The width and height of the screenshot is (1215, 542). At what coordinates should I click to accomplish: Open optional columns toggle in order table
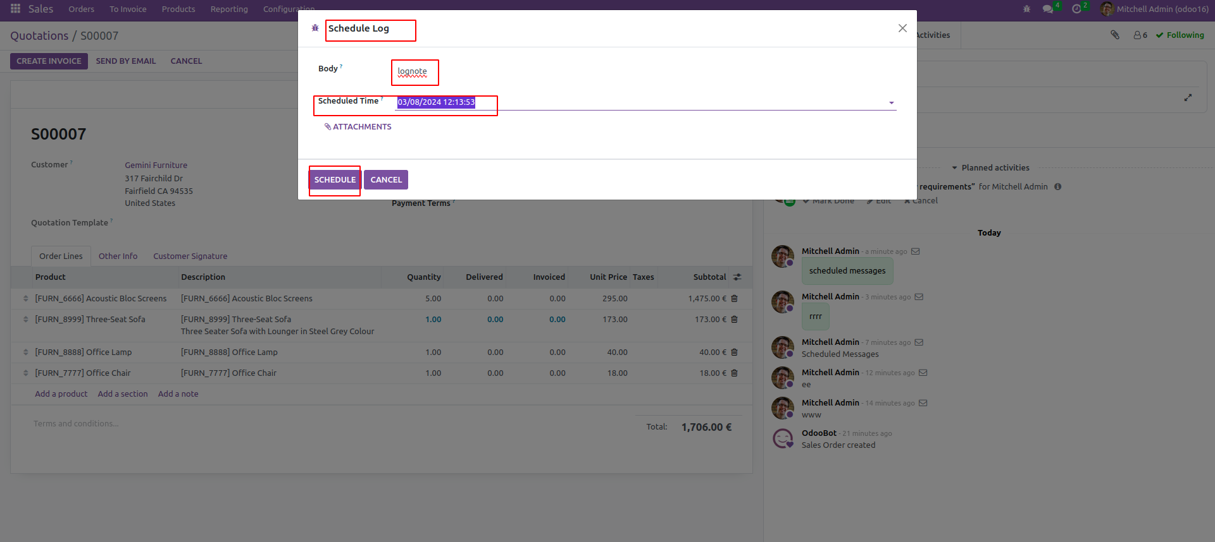click(x=737, y=277)
